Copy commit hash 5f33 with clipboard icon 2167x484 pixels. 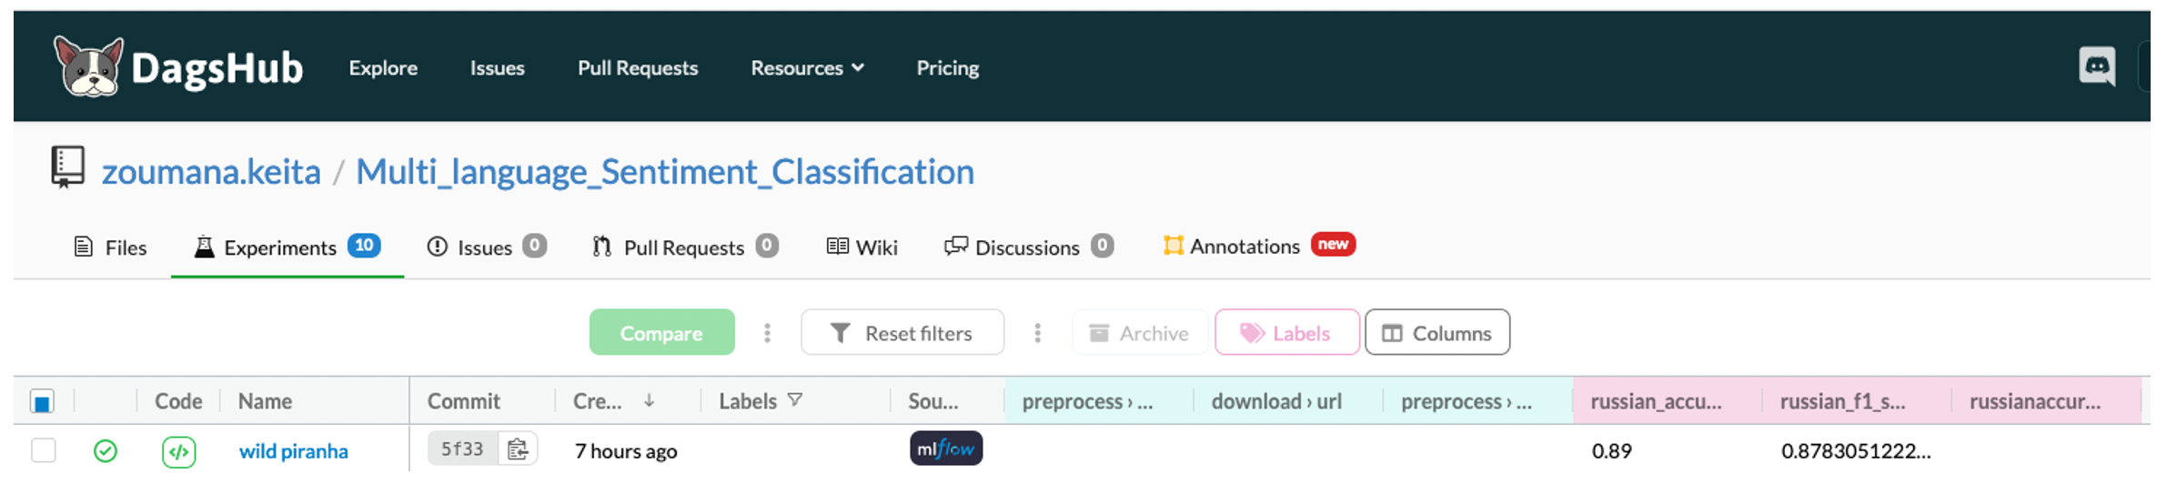coord(518,449)
